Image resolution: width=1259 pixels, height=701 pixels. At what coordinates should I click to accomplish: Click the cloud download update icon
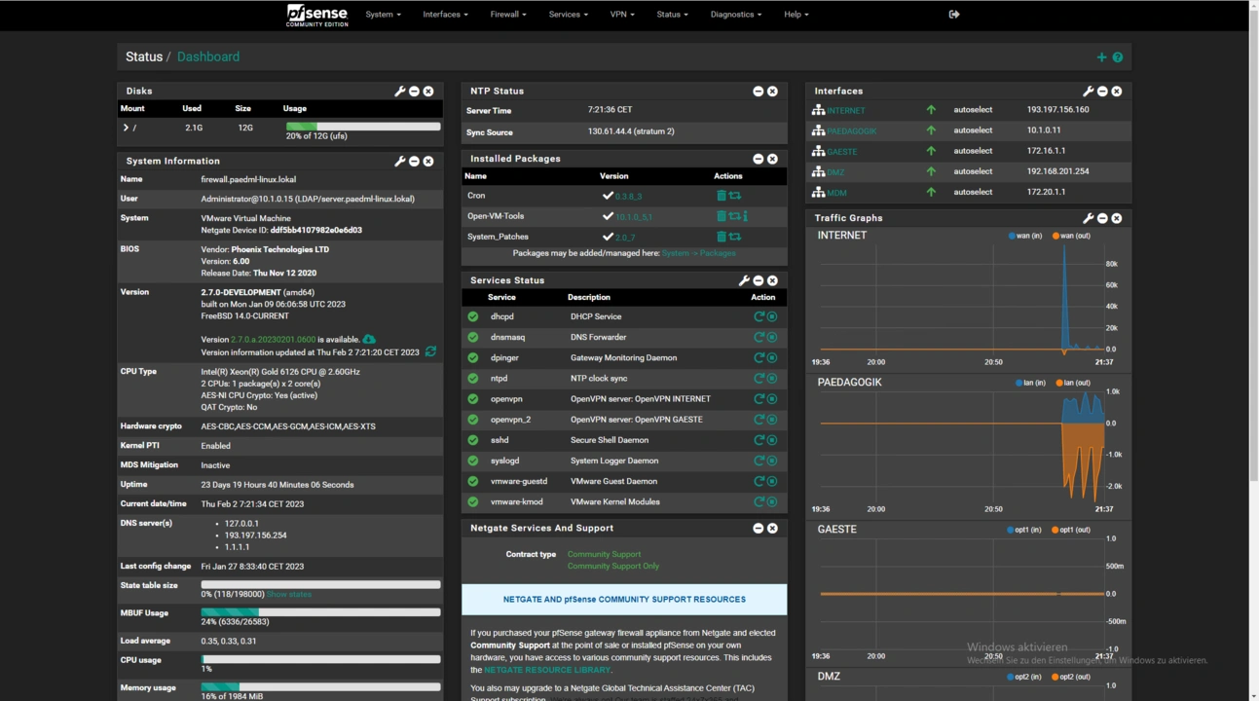369,339
